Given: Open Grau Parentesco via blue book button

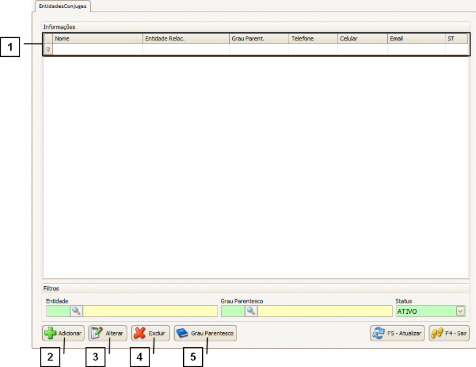Looking at the screenshot, I should pos(205,333).
